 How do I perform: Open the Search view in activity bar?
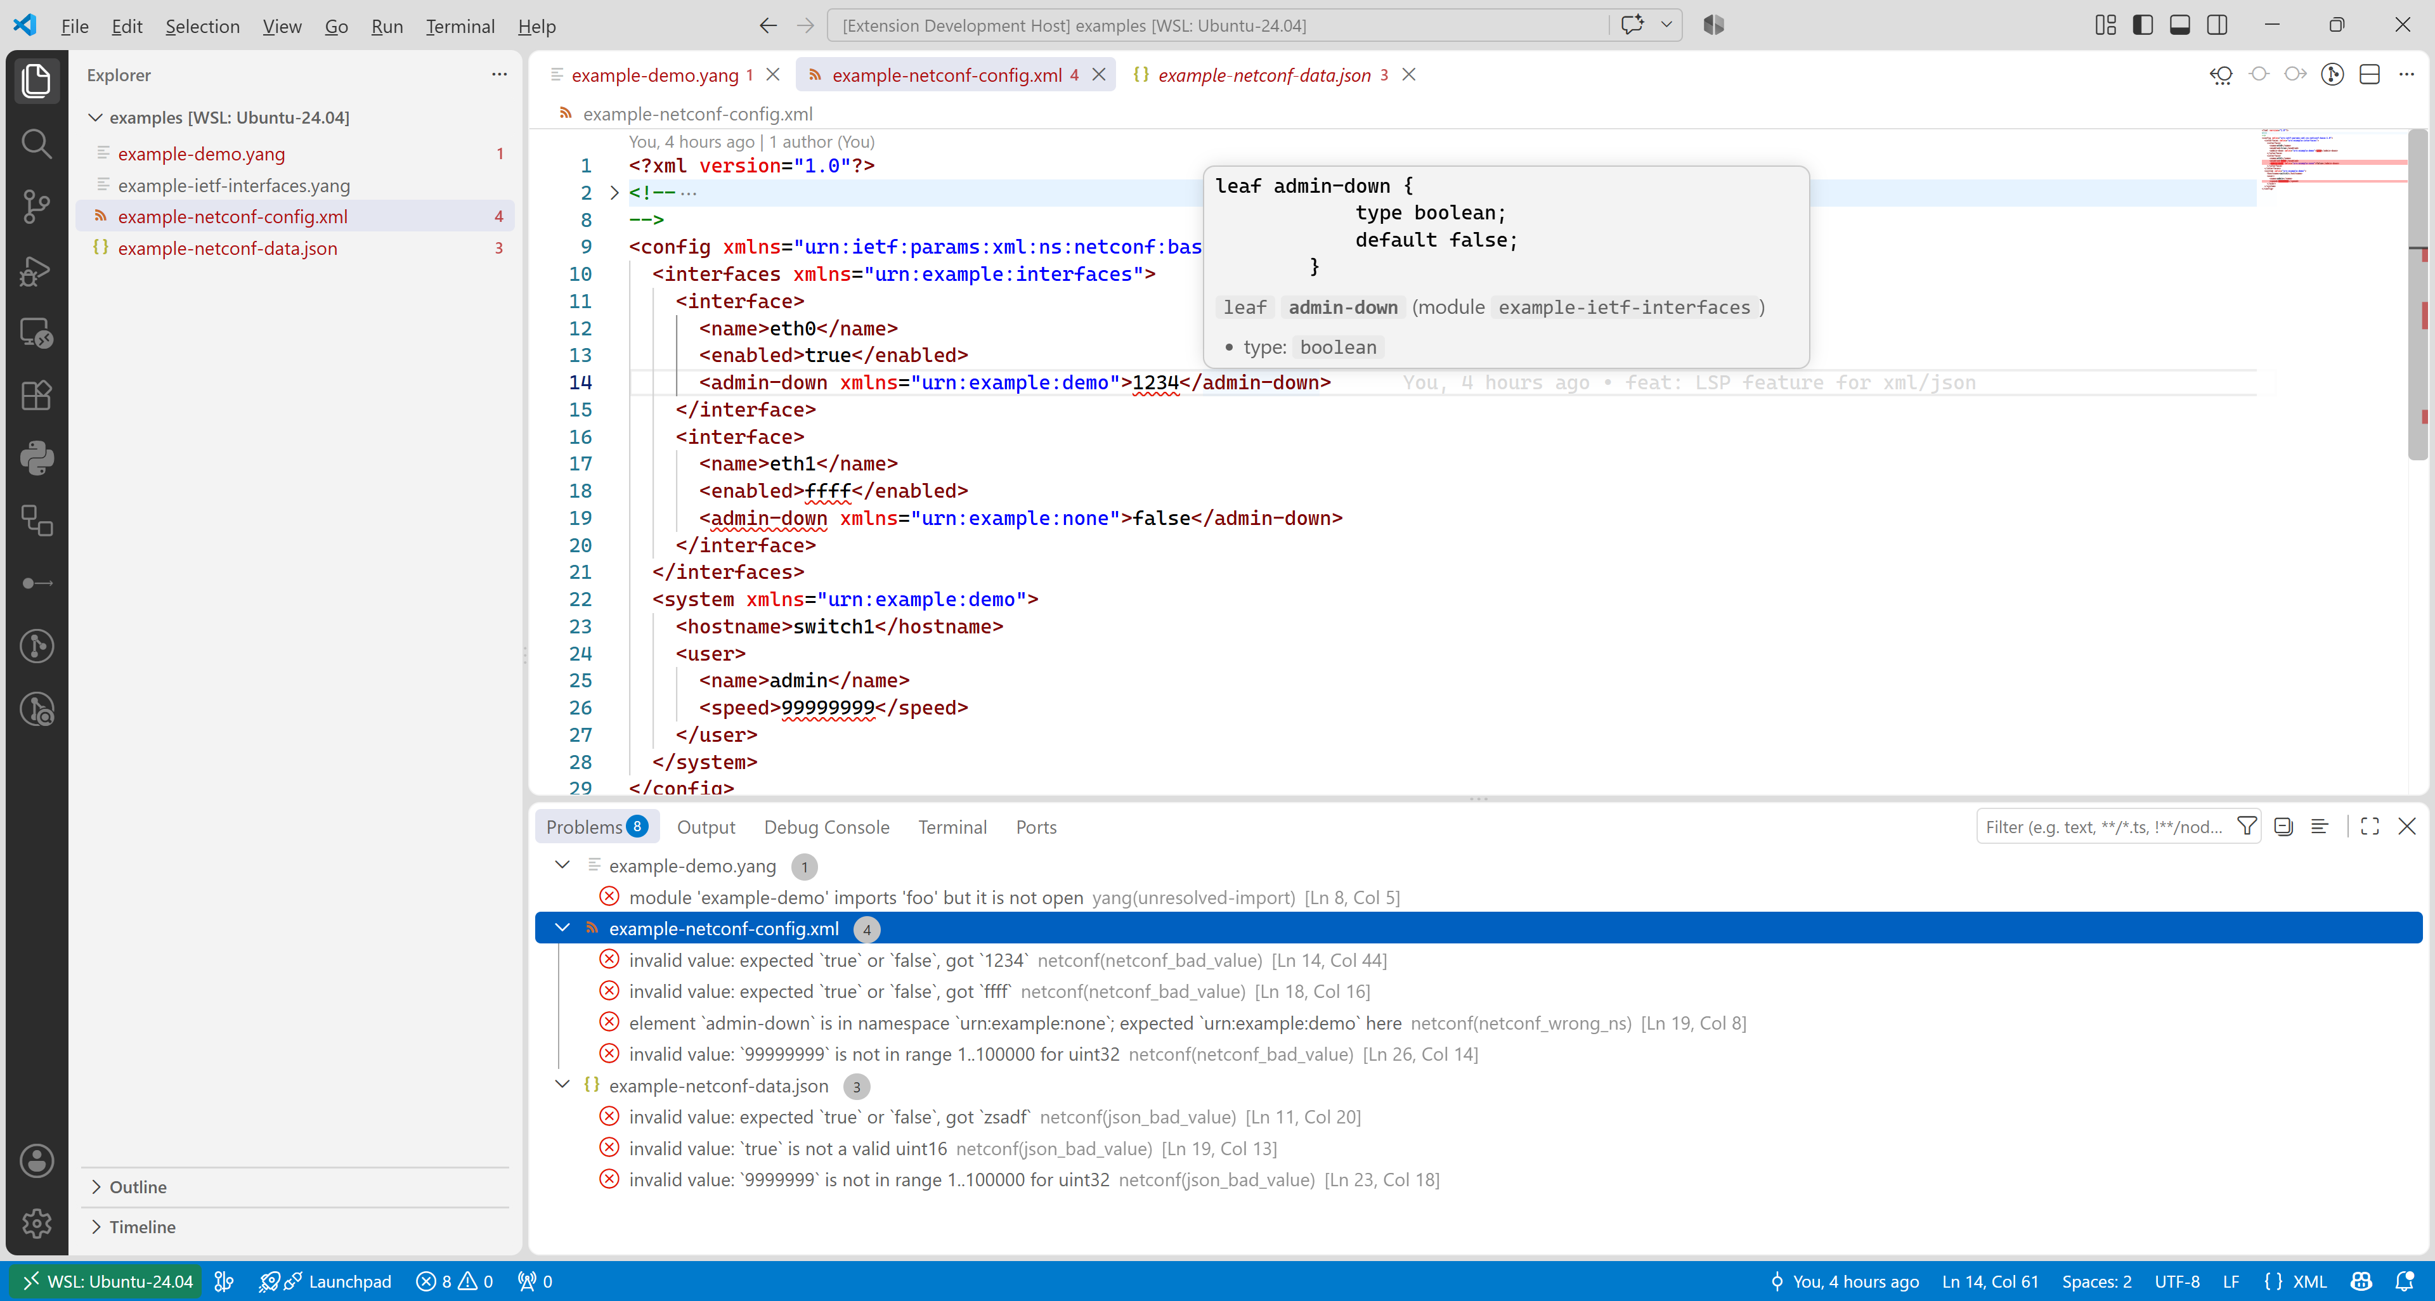[x=36, y=144]
